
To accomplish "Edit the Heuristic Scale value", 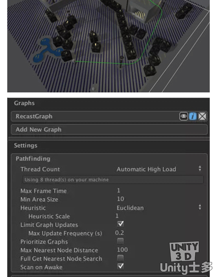I will 117,216.
